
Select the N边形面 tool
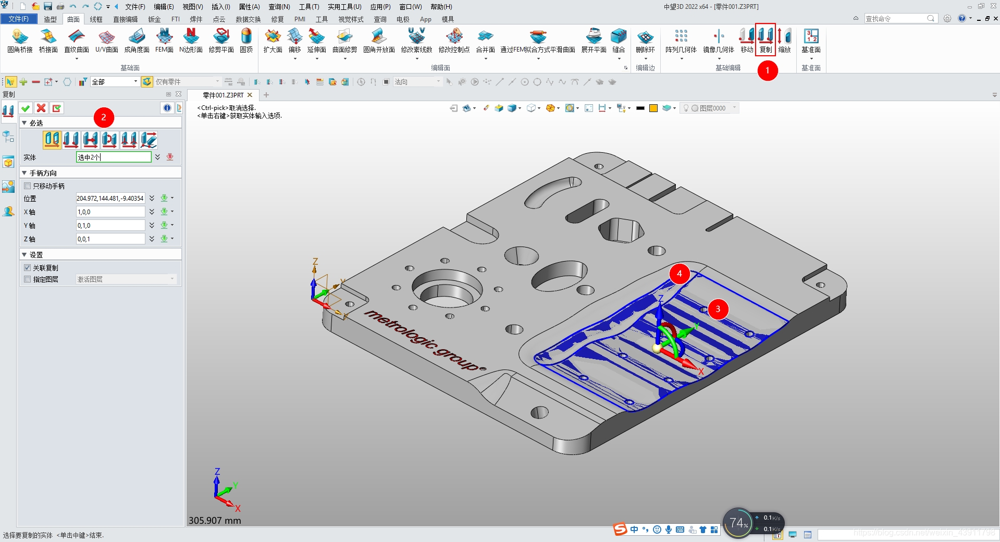click(191, 41)
